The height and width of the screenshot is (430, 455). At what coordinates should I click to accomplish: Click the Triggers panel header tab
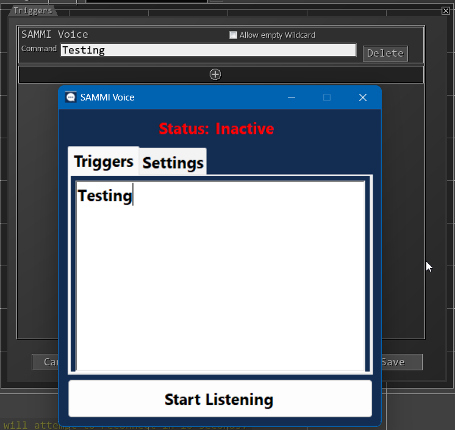coord(33,11)
